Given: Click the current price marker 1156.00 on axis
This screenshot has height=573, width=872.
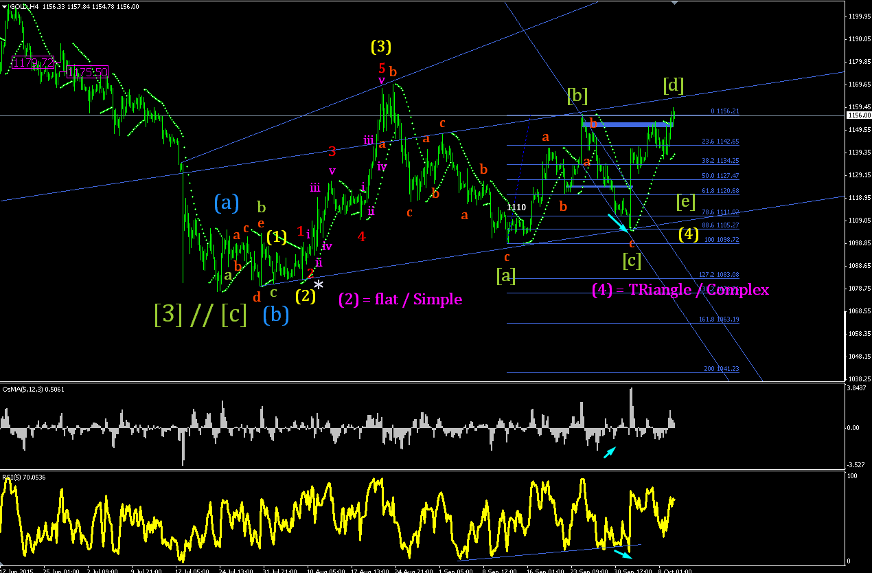Looking at the screenshot, I should tap(858, 115).
